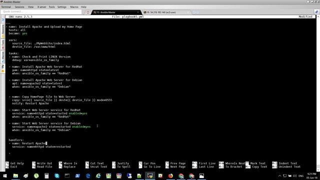Click the Quick connect search field
Screen dimensions: 320x180
coord(41,11)
